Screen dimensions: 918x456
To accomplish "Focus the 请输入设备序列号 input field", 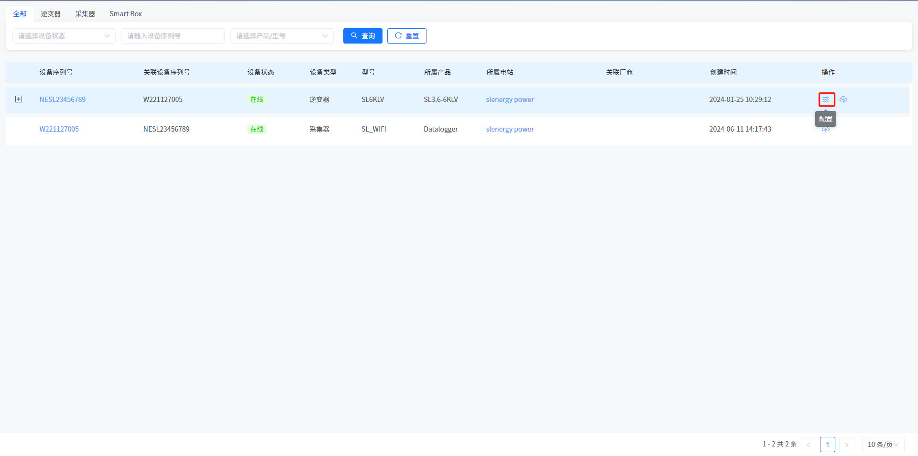I will (173, 36).
